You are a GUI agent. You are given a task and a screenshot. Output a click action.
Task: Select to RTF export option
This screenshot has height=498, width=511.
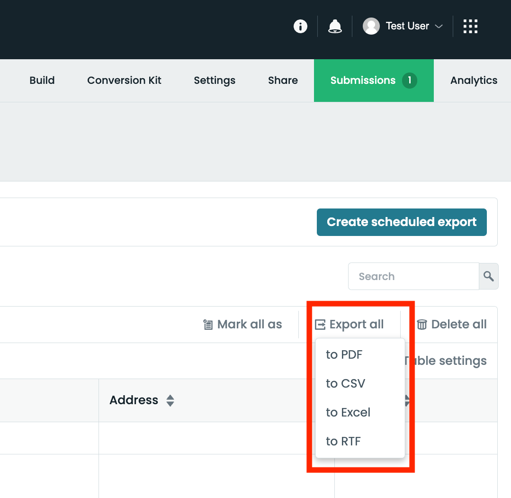point(343,441)
